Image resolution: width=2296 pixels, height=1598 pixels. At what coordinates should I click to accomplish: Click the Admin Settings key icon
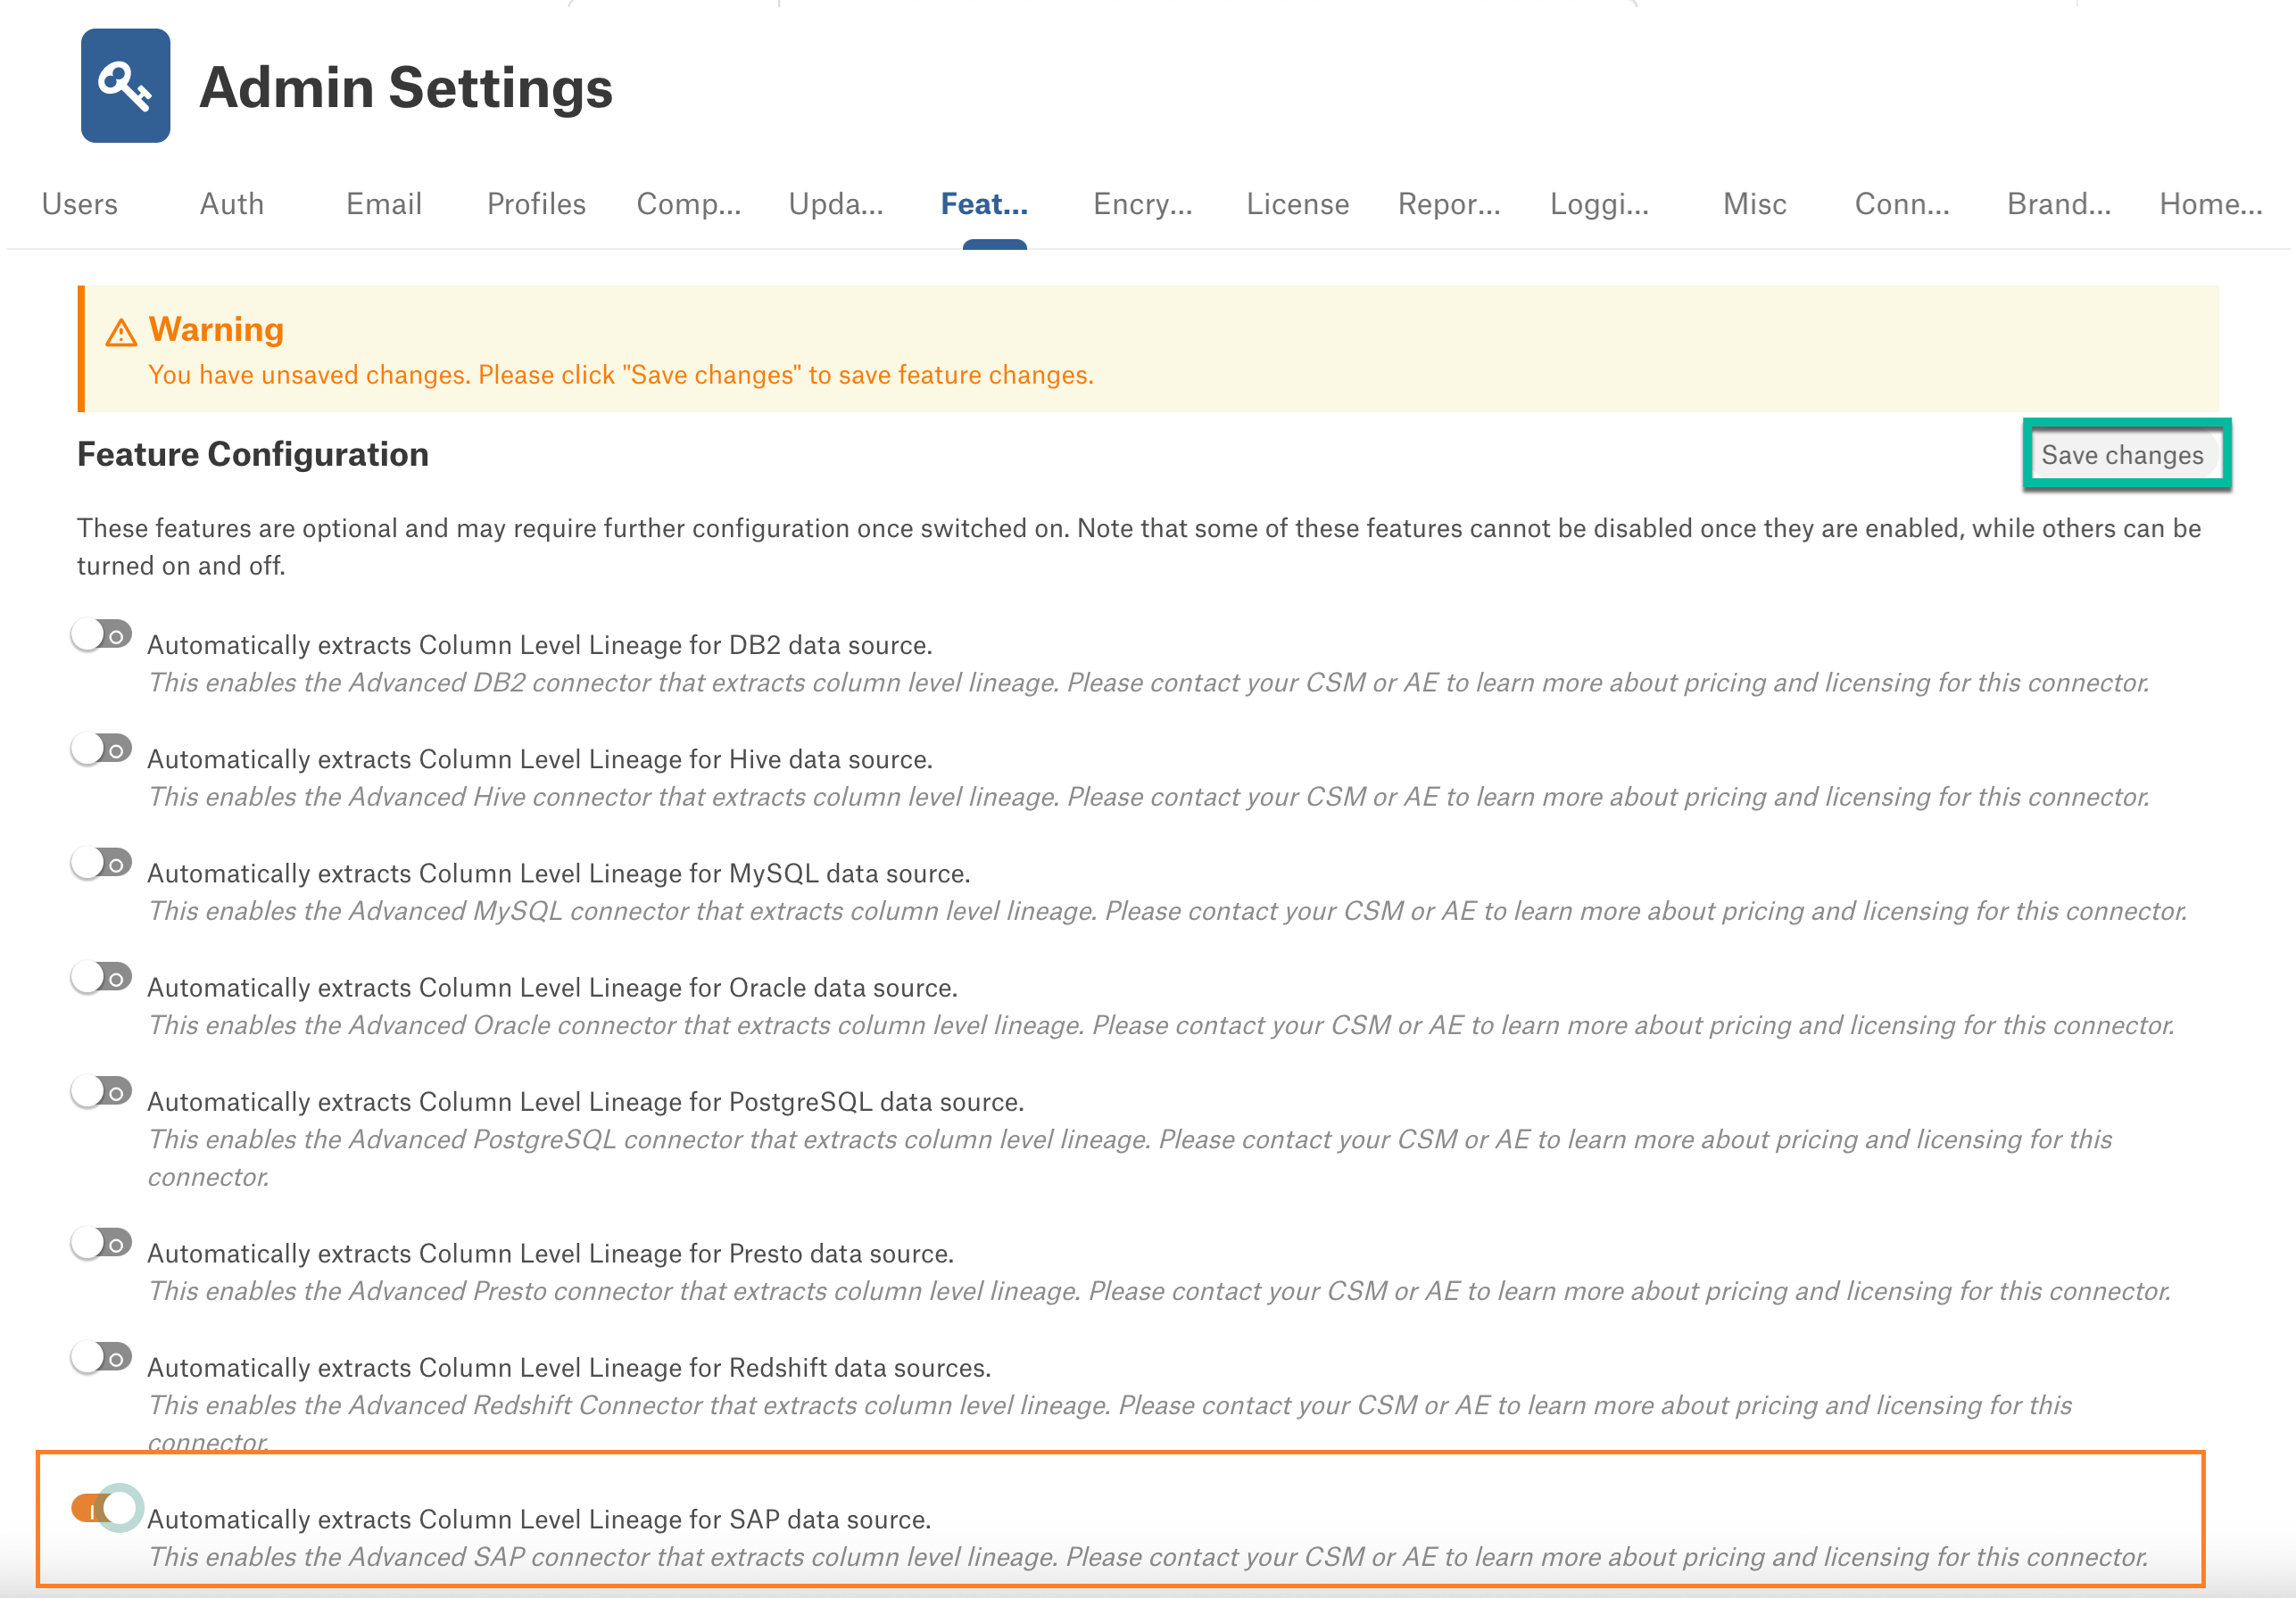pos(125,86)
